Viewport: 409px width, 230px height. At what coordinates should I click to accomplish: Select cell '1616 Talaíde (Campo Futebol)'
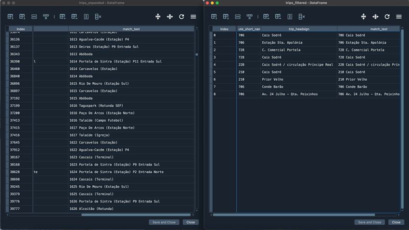coord(131,120)
